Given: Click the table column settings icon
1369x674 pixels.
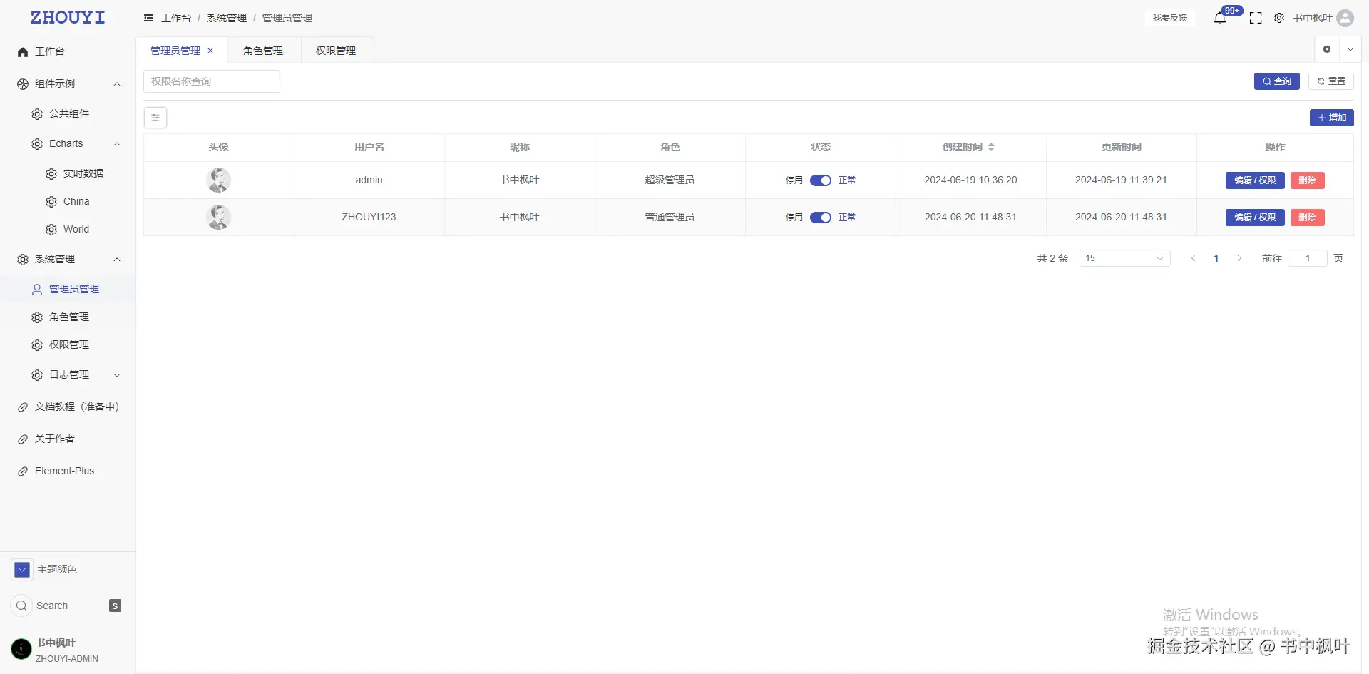Looking at the screenshot, I should [x=155, y=118].
